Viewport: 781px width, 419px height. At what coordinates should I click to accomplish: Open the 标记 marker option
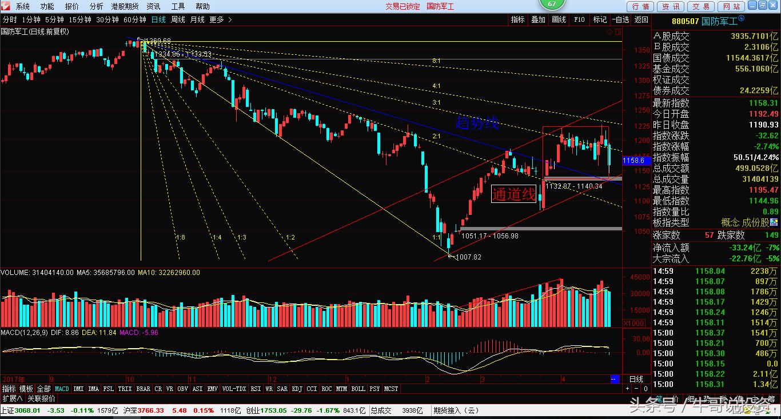pos(600,19)
